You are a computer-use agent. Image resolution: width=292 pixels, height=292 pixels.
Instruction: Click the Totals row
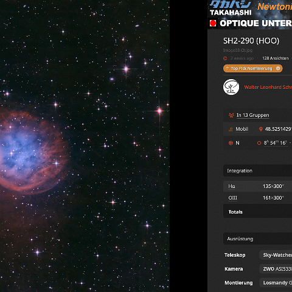tap(257, 212)
